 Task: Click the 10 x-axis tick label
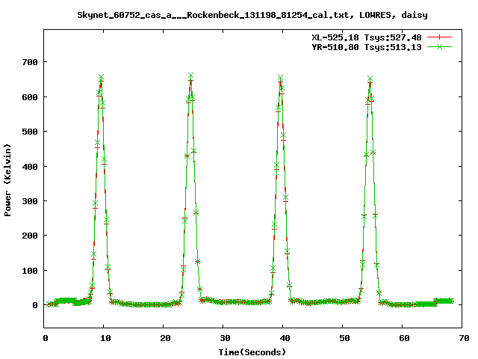coord(105,338)
